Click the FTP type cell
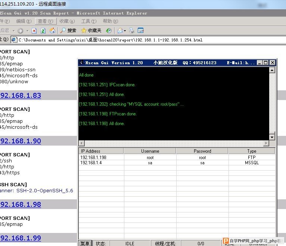This screenshot has height=246, width=286. [252, 158]
